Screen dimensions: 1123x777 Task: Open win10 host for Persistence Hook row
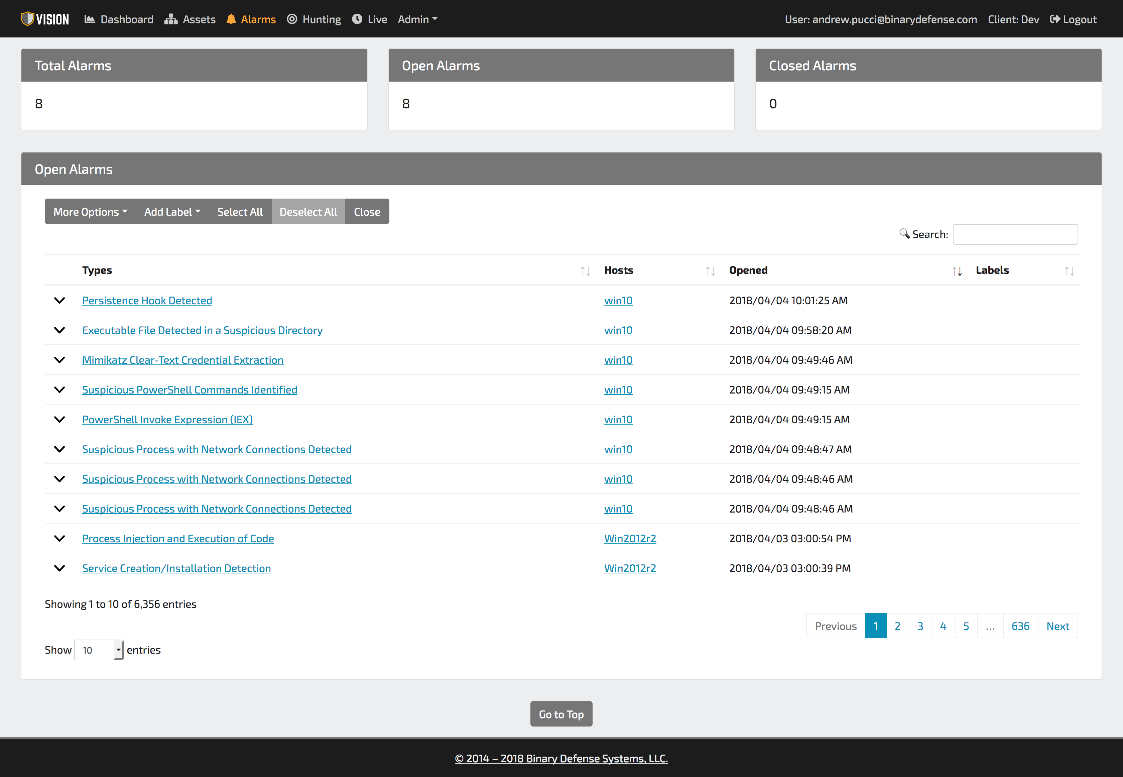(x=618, y=300)
